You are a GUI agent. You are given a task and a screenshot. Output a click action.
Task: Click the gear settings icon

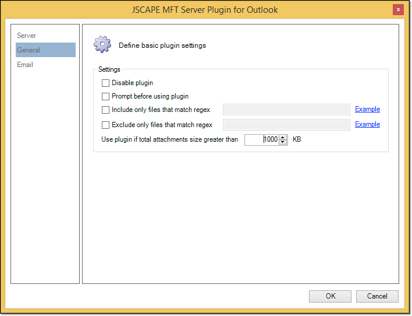102,44
